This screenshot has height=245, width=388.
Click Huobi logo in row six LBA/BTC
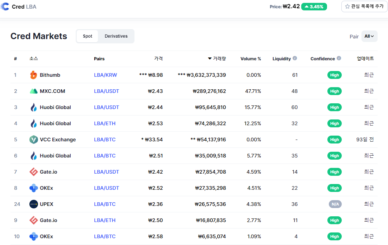pyautogui.click(x=33, y=156)
